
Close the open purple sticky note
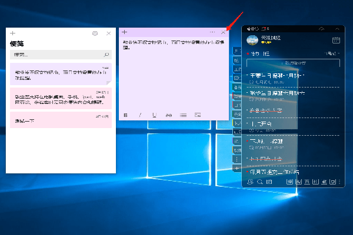click(x=223, y=32)
